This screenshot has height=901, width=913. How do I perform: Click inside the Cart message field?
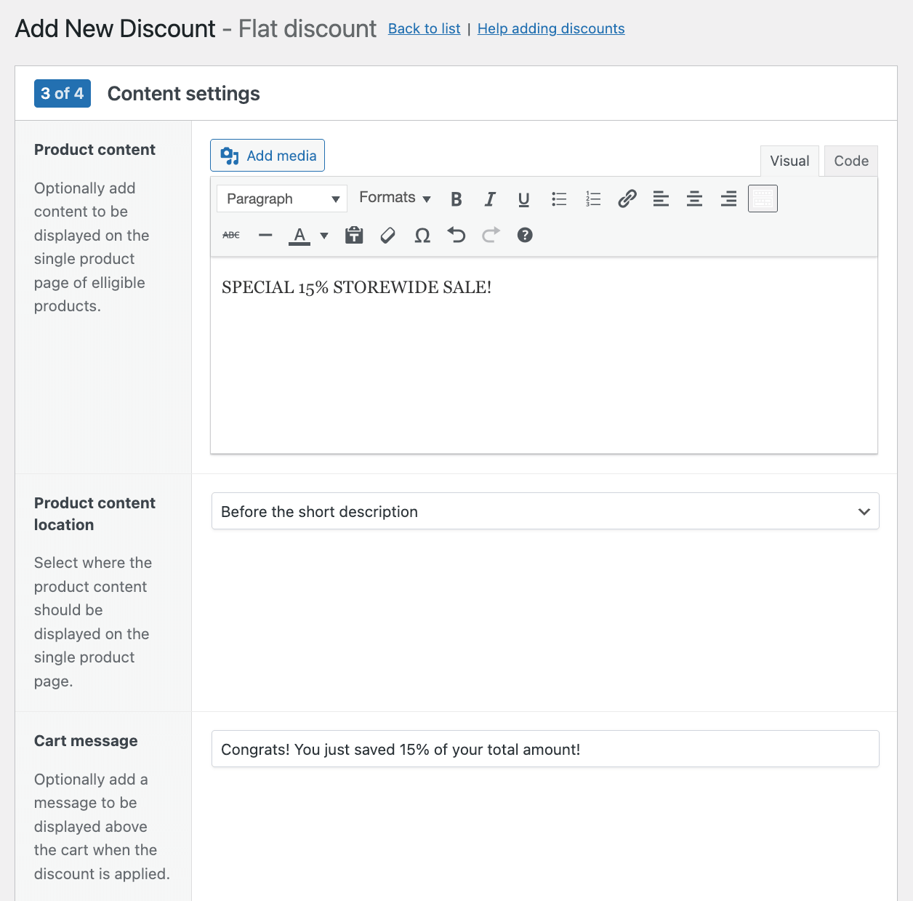tap(544, 748)
